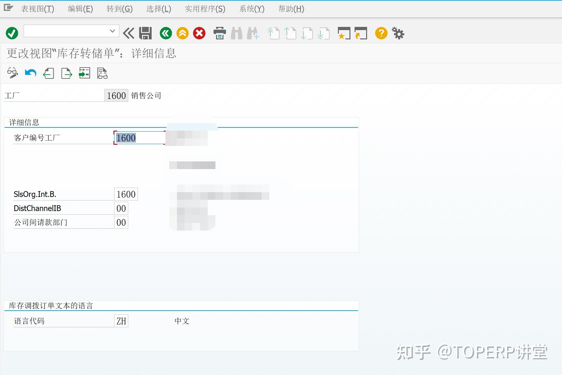Screen dimensions: 562x375
Task: Open the command field dropdown
Action: [112, 31]
